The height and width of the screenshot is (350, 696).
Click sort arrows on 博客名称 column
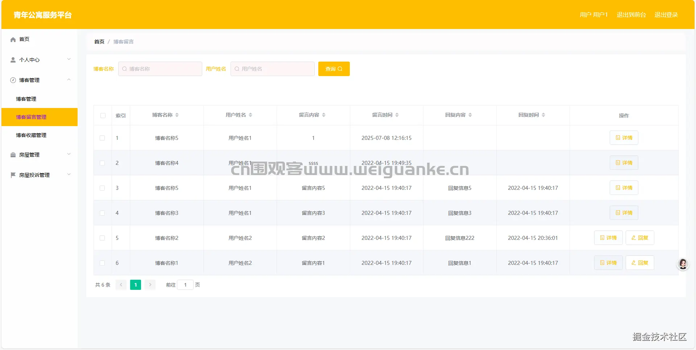tap(177, 115)
